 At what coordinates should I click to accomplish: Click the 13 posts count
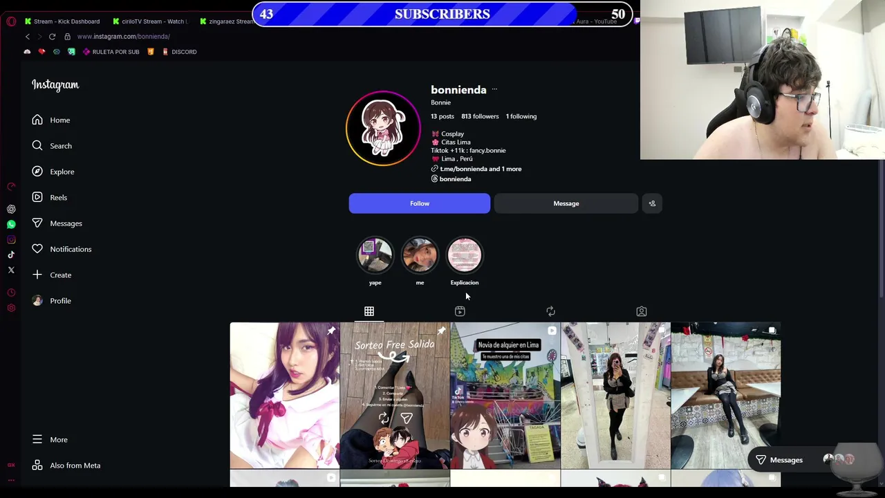click(x=442, y=116)
